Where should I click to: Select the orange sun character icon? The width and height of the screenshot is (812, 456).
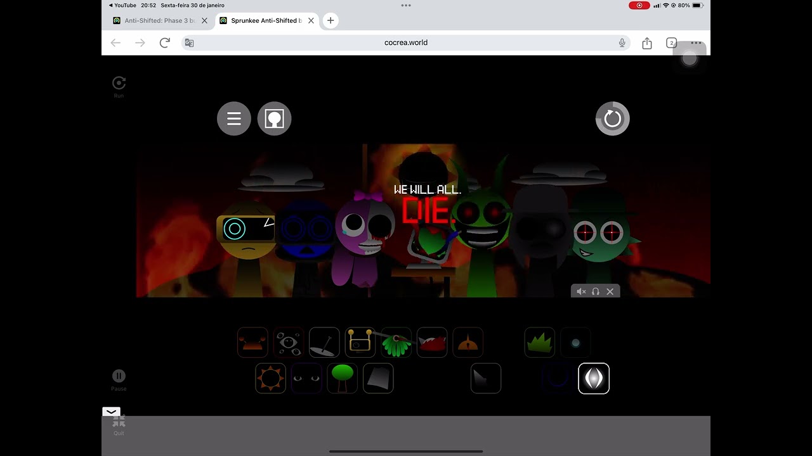[x=270, y=378]
